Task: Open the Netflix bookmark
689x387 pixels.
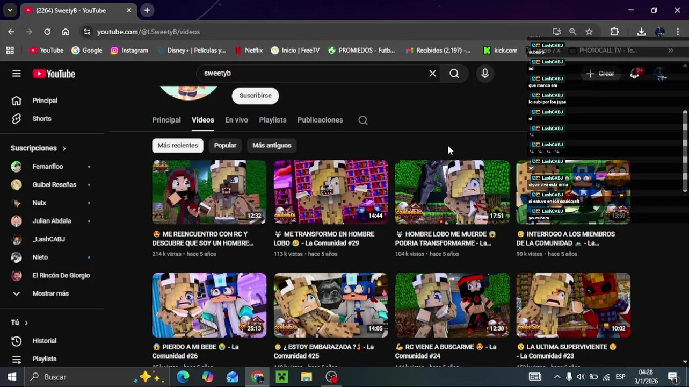Action: pos(249,50)
